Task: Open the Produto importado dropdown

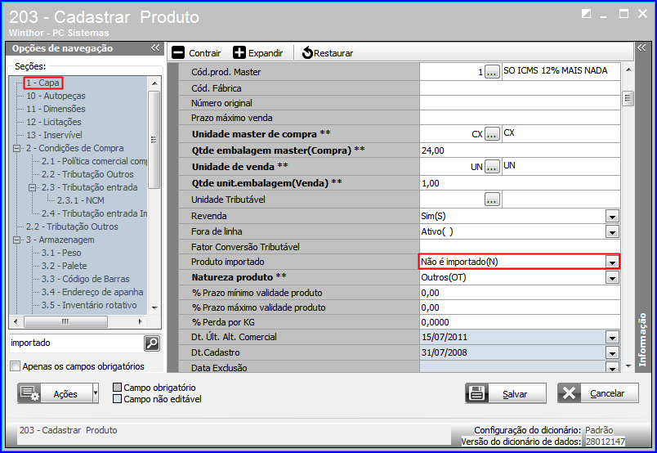Action: (612, 262)
